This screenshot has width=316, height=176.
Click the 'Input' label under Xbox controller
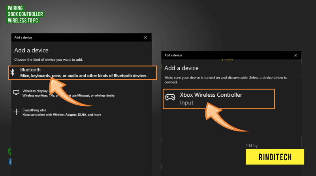click(x=186, y=103)
